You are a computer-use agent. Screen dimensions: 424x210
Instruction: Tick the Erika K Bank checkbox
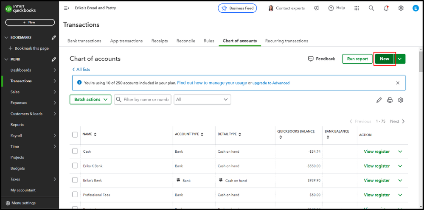(x=75, y=165)
